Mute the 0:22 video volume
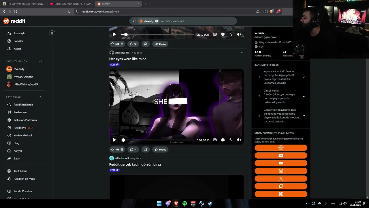 click(239, 34)
